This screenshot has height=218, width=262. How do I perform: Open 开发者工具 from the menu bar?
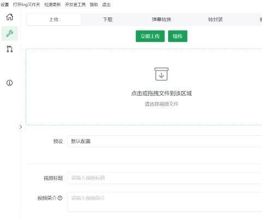75,4
